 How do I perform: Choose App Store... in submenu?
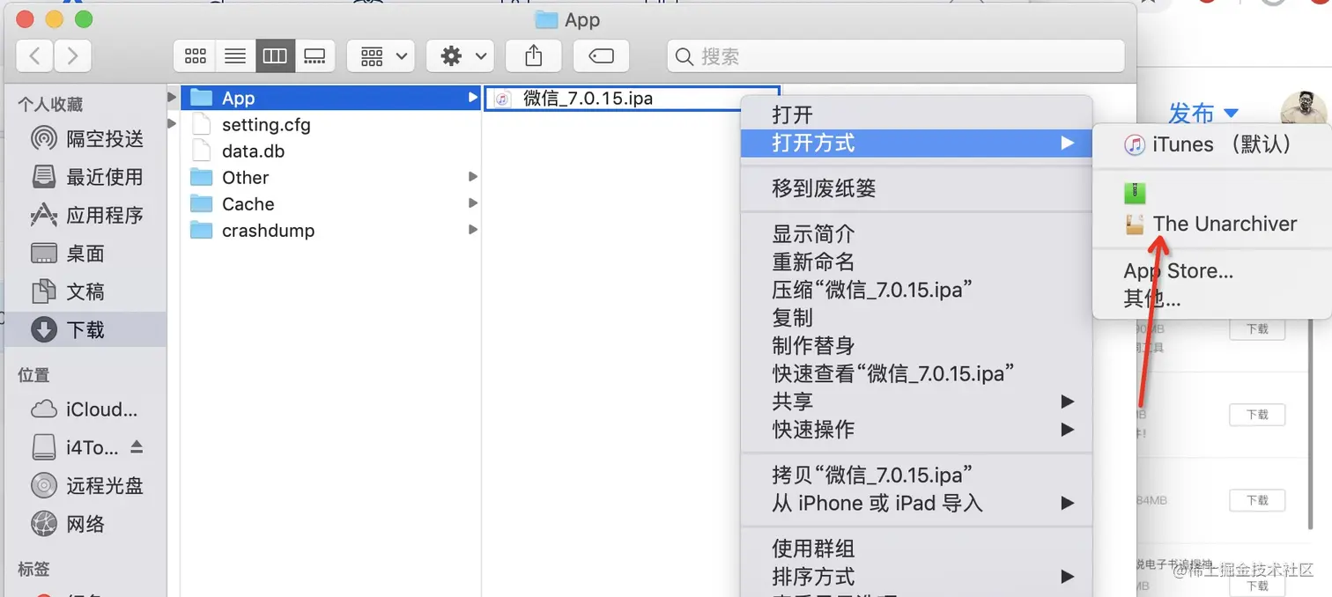click(1212, 271)
